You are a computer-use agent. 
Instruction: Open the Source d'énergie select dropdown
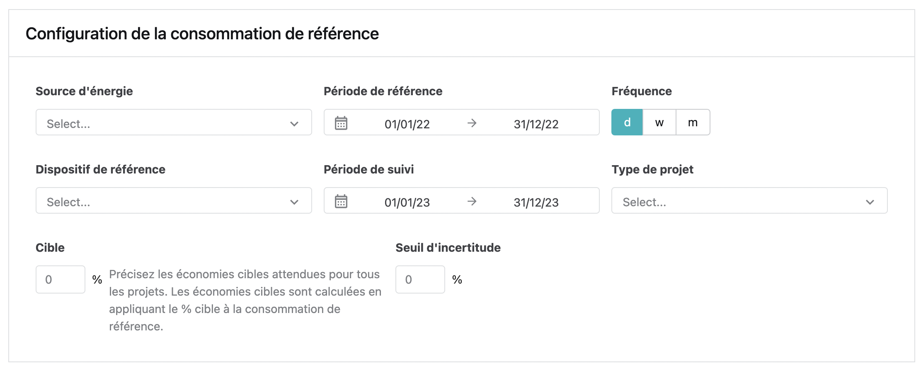tap(174, 122)
